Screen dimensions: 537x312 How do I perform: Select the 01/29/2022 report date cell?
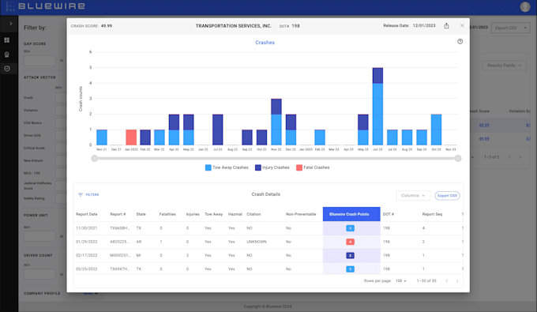[x=87, y=242]
